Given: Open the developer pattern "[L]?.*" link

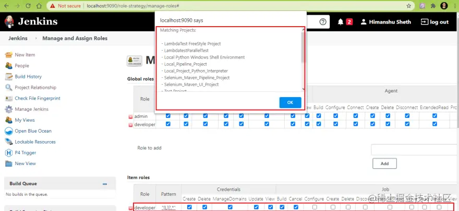Looking at the screenshot, I should pyautogui.click(x=168, y=208).
